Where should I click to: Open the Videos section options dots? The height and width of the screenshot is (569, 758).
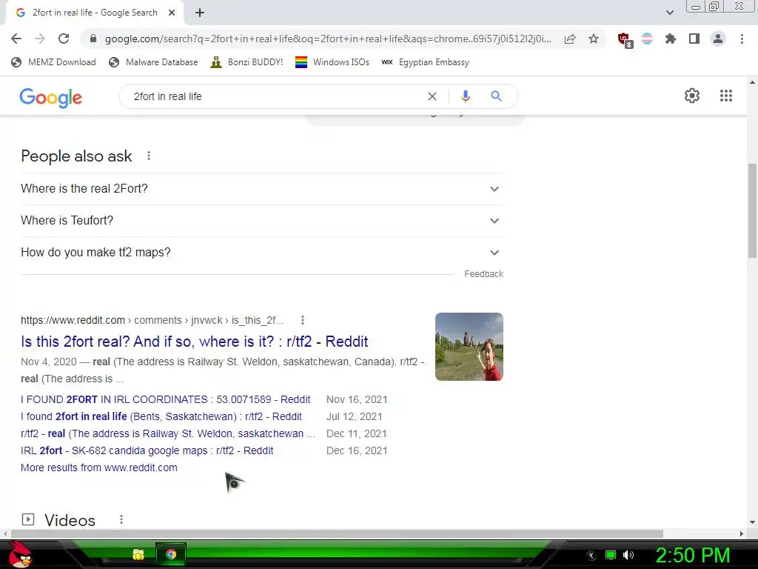point(121,519)
